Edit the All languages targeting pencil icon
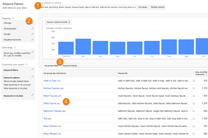This screenshot has width=208, height=138. (32, 28)
